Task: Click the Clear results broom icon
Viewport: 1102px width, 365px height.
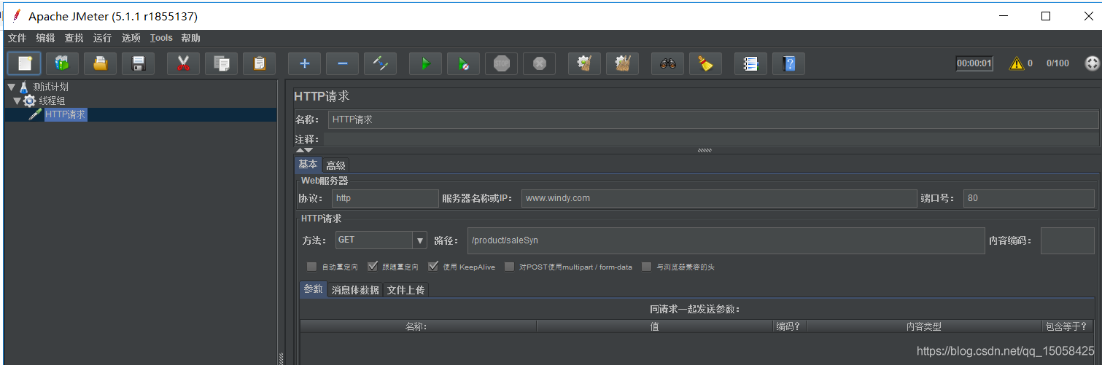Action: tap(584, 63)
